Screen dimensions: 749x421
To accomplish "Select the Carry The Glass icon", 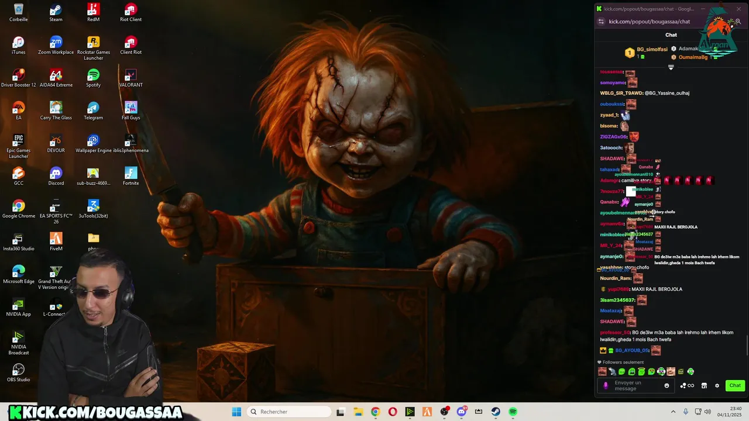I will point(56,111).
